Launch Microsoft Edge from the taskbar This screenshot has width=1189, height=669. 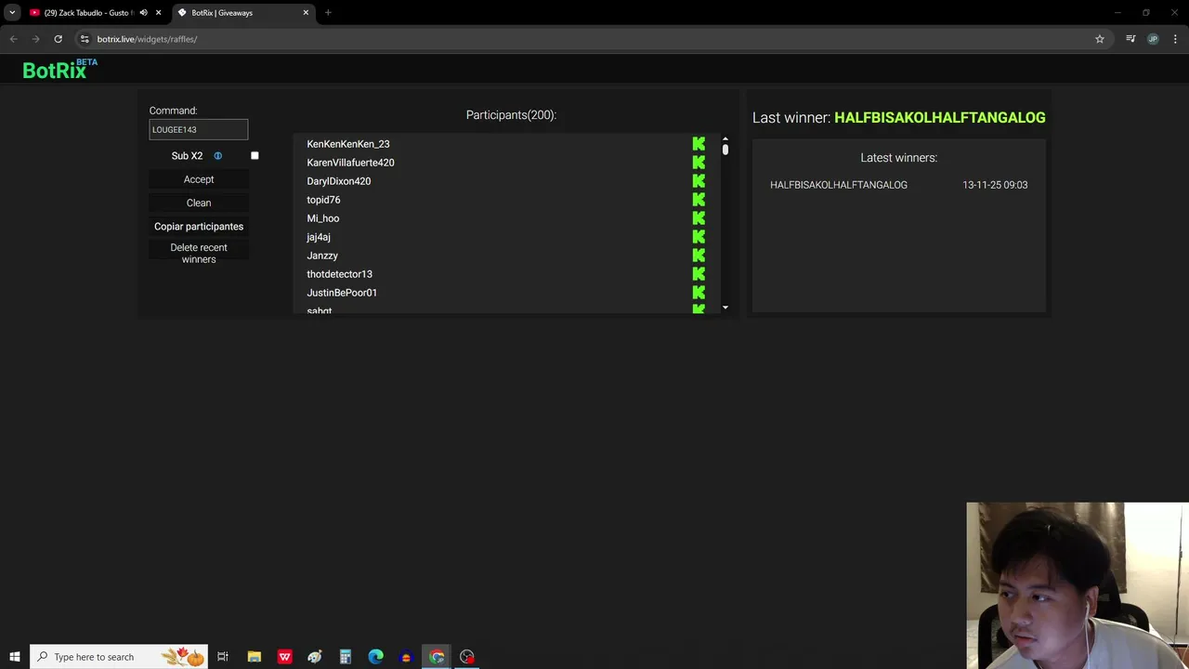(x=375, y=657)
